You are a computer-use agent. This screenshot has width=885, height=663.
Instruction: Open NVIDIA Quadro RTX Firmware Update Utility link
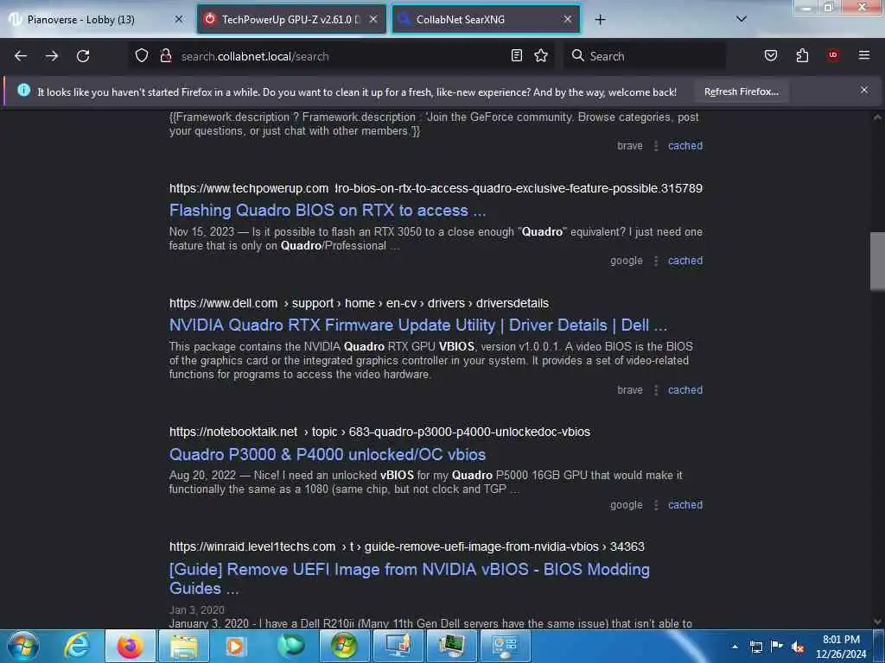click(x=418, y=325)
